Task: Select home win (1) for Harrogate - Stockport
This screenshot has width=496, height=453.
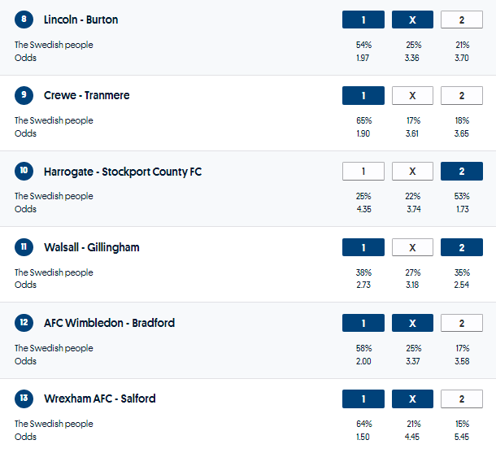Action: click(363, 172)
